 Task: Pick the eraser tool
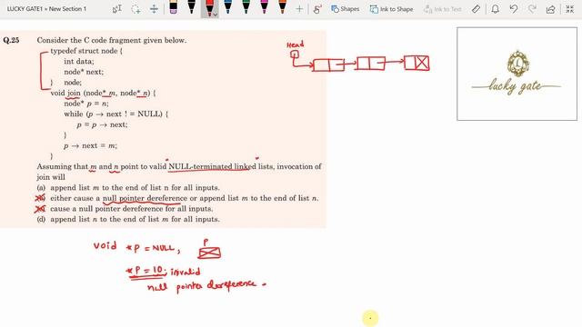pyautogui.click(x=173, y=7)
